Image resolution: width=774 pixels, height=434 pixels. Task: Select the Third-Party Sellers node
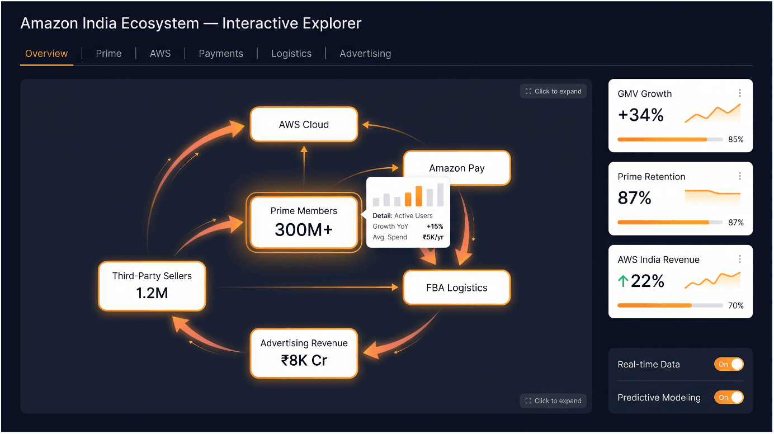pos(152,285)
